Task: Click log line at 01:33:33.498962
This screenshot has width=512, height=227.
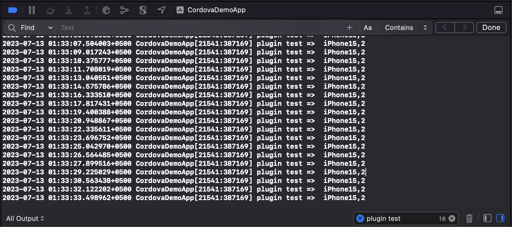Action: (x=184, y=198)
